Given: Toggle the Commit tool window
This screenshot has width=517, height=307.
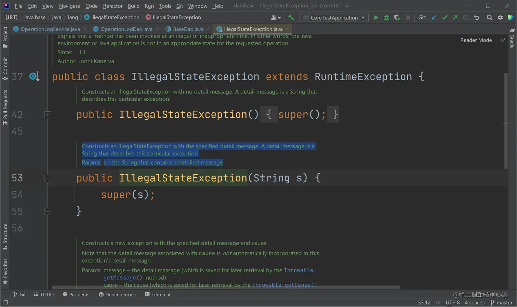Looking at the screenshot, I should tap(5, 69).
